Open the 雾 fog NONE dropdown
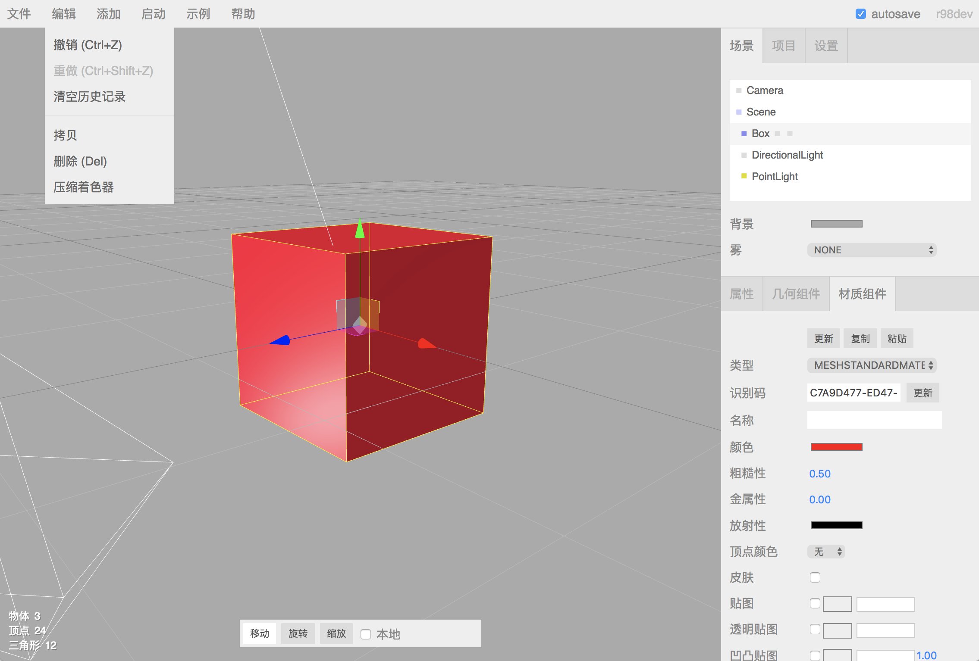 click(x=872, y=250)
